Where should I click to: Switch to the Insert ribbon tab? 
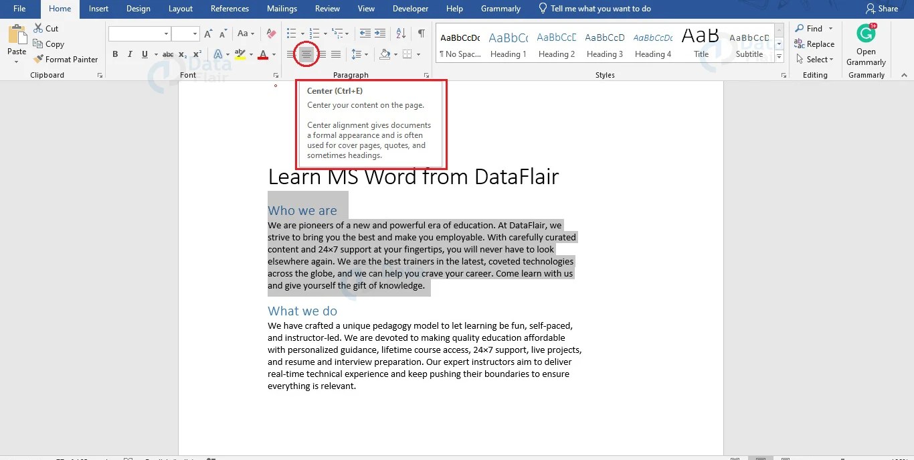pyautogui.click(x=98, y=9)
